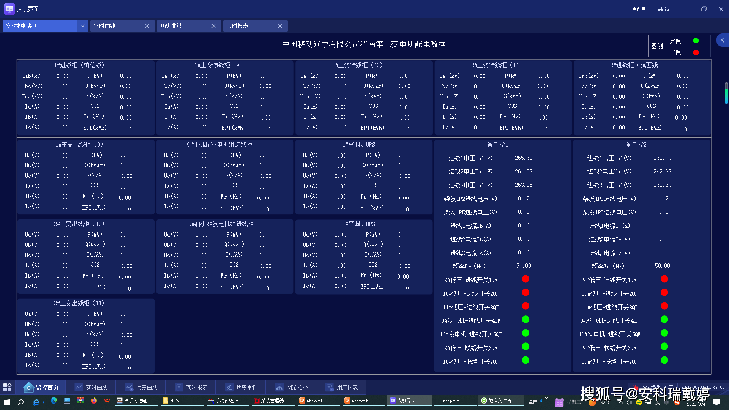The image size is (729, 410).
Task: Open the colorful grid app in taskbar
Action: click(80, 401)
